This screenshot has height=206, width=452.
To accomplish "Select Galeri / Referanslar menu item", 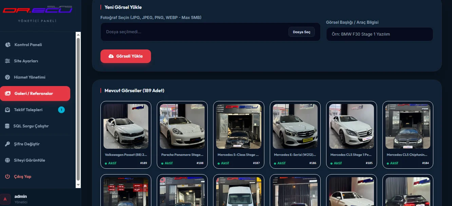I will point(35,94).
